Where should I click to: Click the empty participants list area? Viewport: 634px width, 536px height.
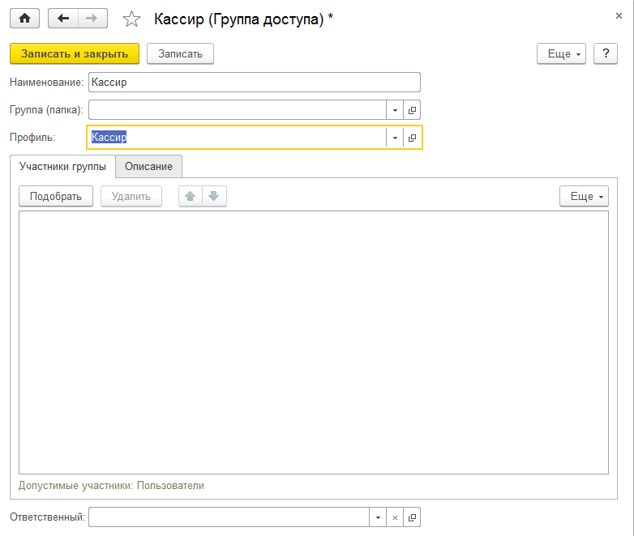click(x=314, y=342)
